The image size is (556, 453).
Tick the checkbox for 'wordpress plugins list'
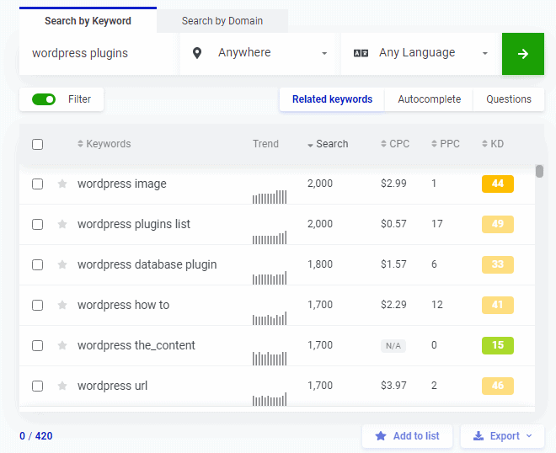point(37,224)
